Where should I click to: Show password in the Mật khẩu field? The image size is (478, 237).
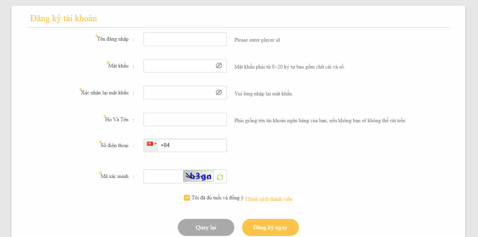point(219,66)
